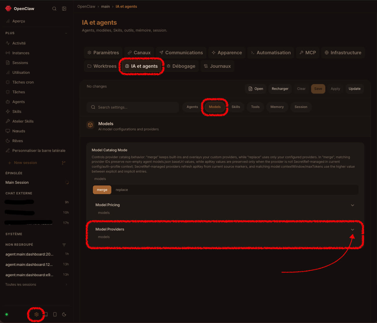Click the Nœuds monitor icon
The width and height of the screenshot is (377, 323).
8,131
